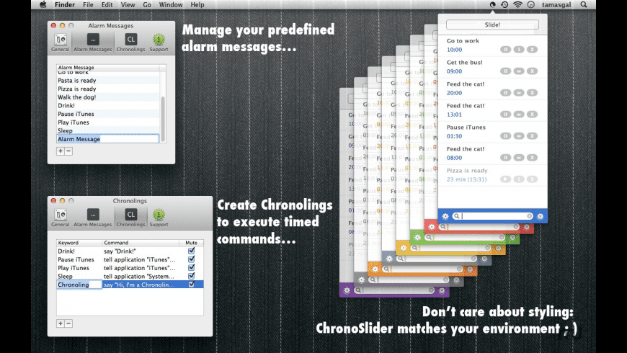The width and height of the screenshot is (627, 353).
Task: Open the Apple menu
Action: (43, 5)
